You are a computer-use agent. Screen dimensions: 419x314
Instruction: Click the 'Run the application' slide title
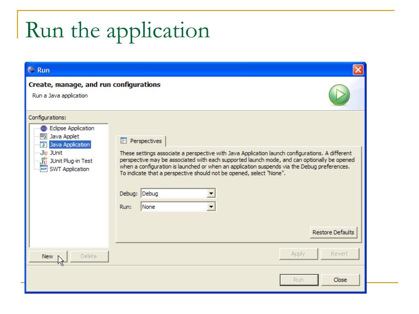[117, 31]
